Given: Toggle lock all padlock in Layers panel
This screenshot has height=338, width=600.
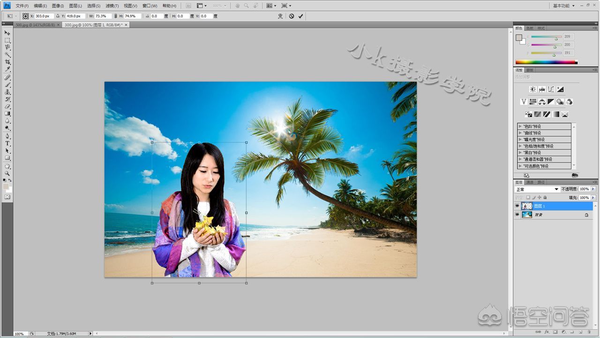Looking at the screenshot, I should click(x=545, y=197).
